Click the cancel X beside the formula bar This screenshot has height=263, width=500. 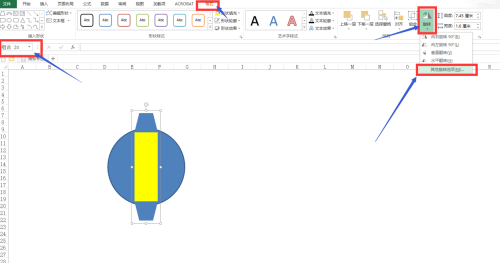[49, 47]
